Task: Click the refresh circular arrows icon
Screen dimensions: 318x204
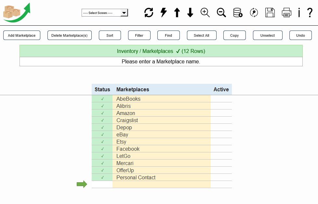Action: click(x=149, y=13)
